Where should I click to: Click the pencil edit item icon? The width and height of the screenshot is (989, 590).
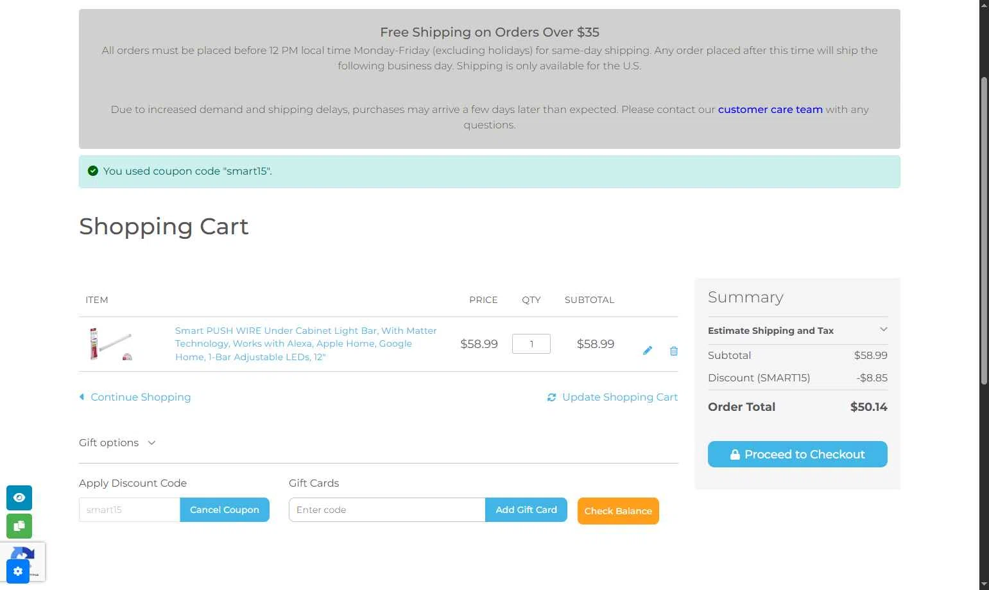pyautogui.click(x=648, y=351)
